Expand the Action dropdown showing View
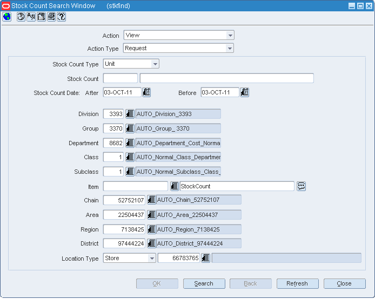The height and width of the screenshot is (299, 375). point(230,35)
